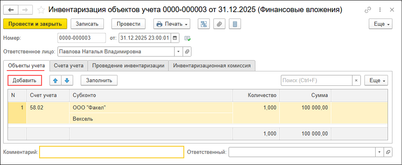This screenshot has height=165, width=402.
Task: Open the Ответственный dropdown at bottom
Action: 379,152
